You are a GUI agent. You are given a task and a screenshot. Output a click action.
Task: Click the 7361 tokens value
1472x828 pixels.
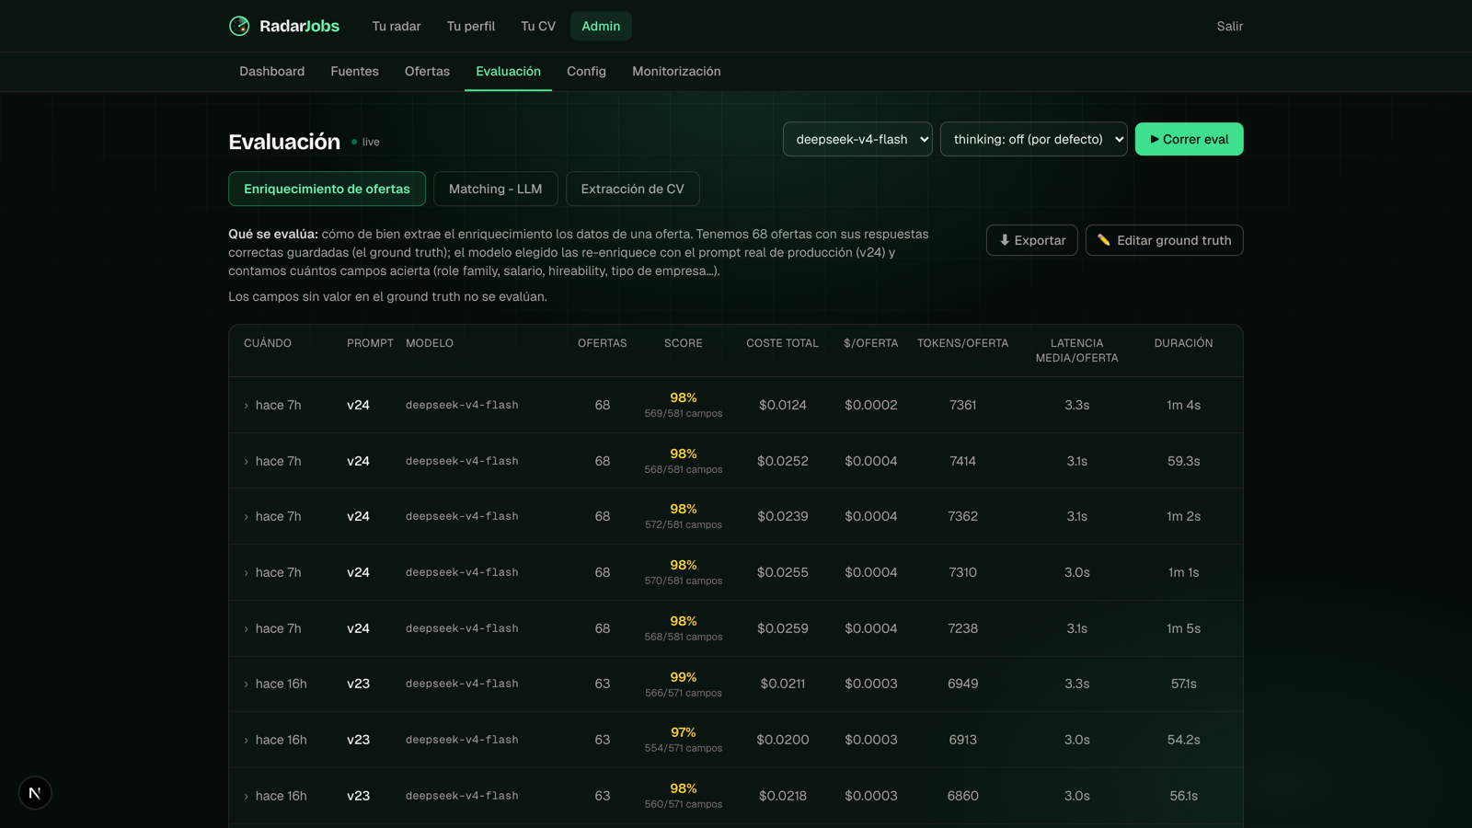(962, 405)
